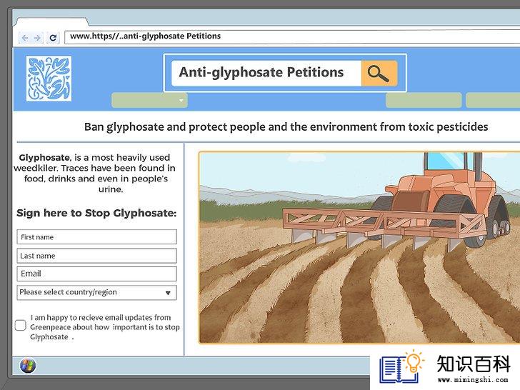The width and height of the screenshot is (520, 390).
Task: Click the Email field
Action: pos(97,274)
